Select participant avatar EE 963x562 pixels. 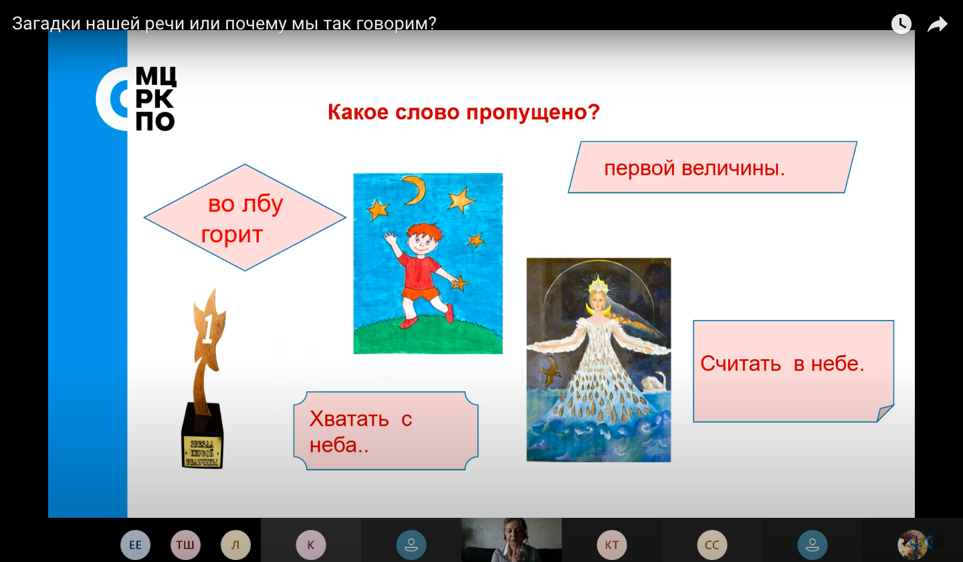(x=135, y=545)
